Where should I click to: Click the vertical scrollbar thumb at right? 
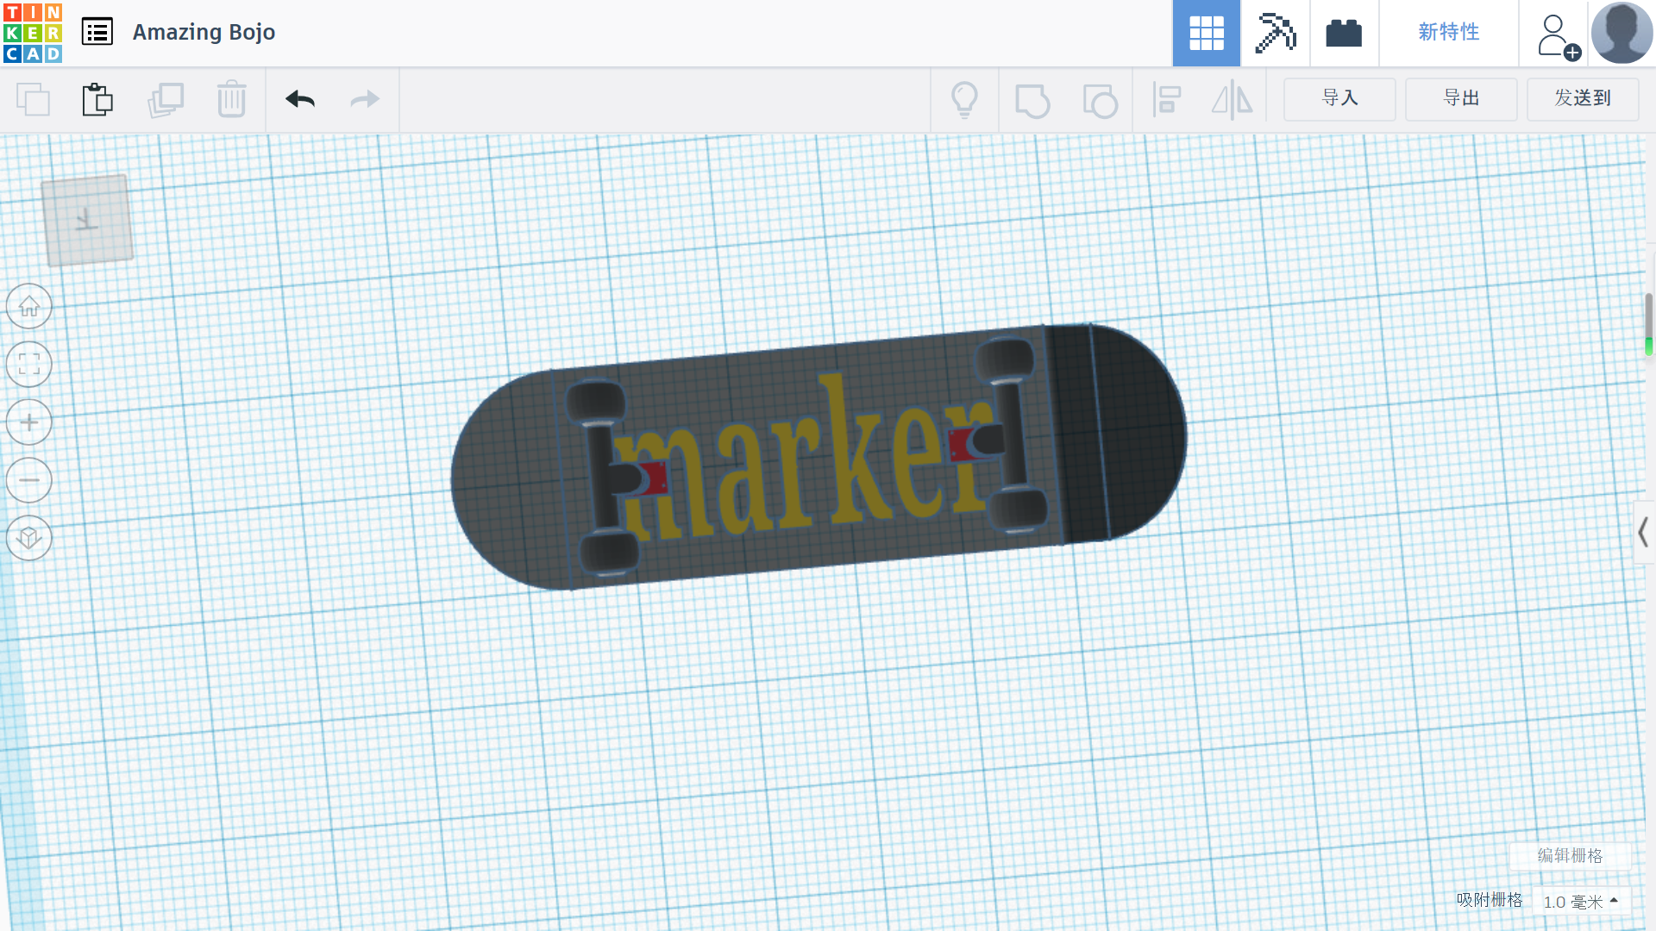coord(1649,323)
